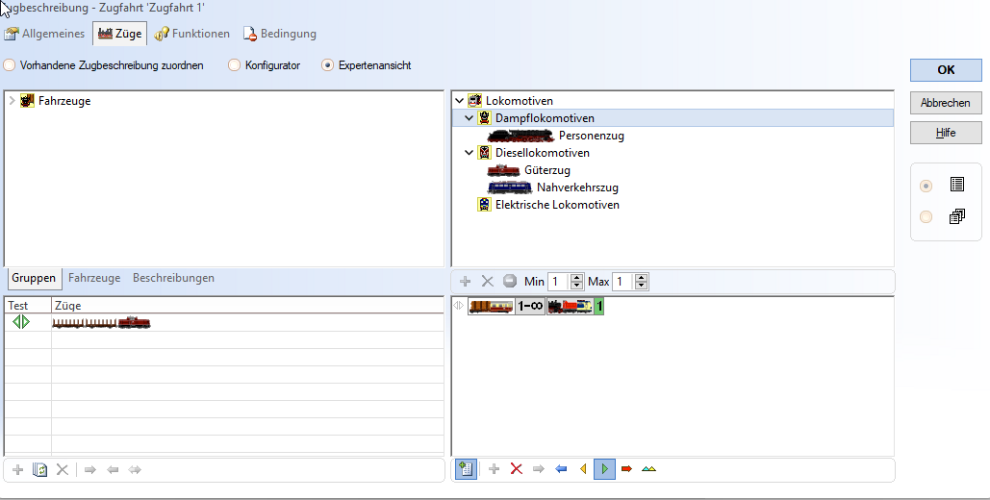
Task: Select 'Vorhandene Zugbeschreibung zuordnen' radio option
Action: (x=10, y=65)
